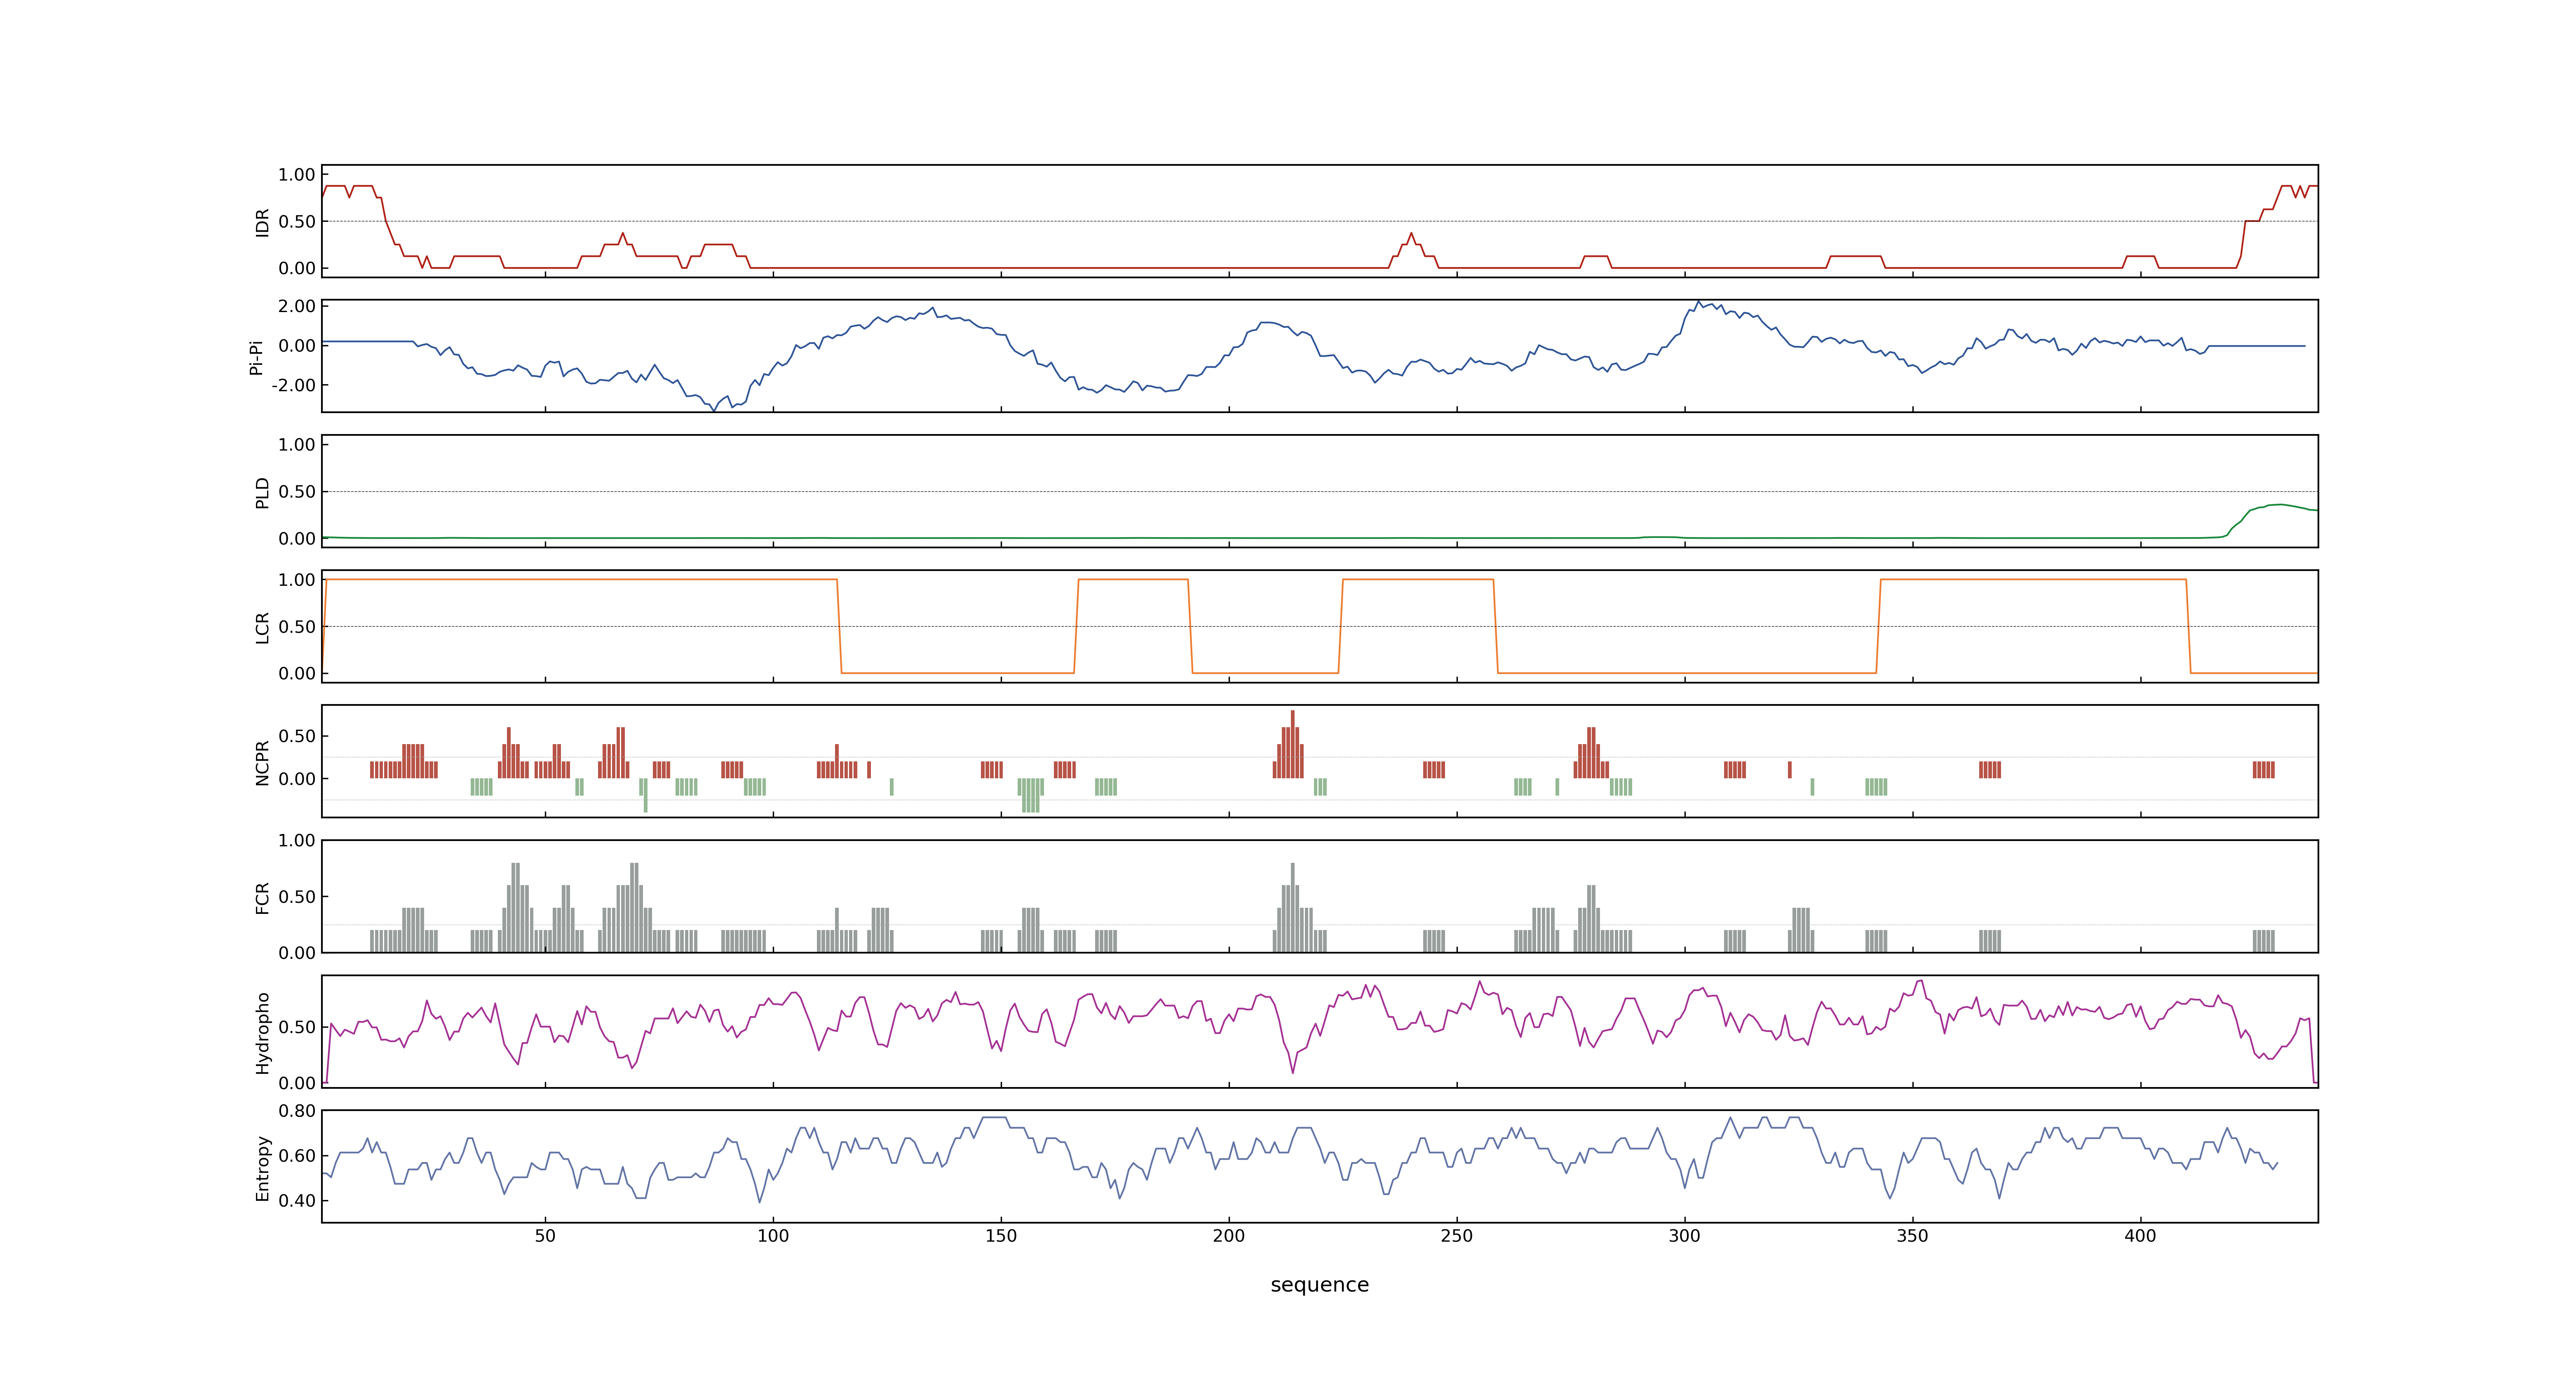Select the x-axis tick label 300

[1685, 1236]
